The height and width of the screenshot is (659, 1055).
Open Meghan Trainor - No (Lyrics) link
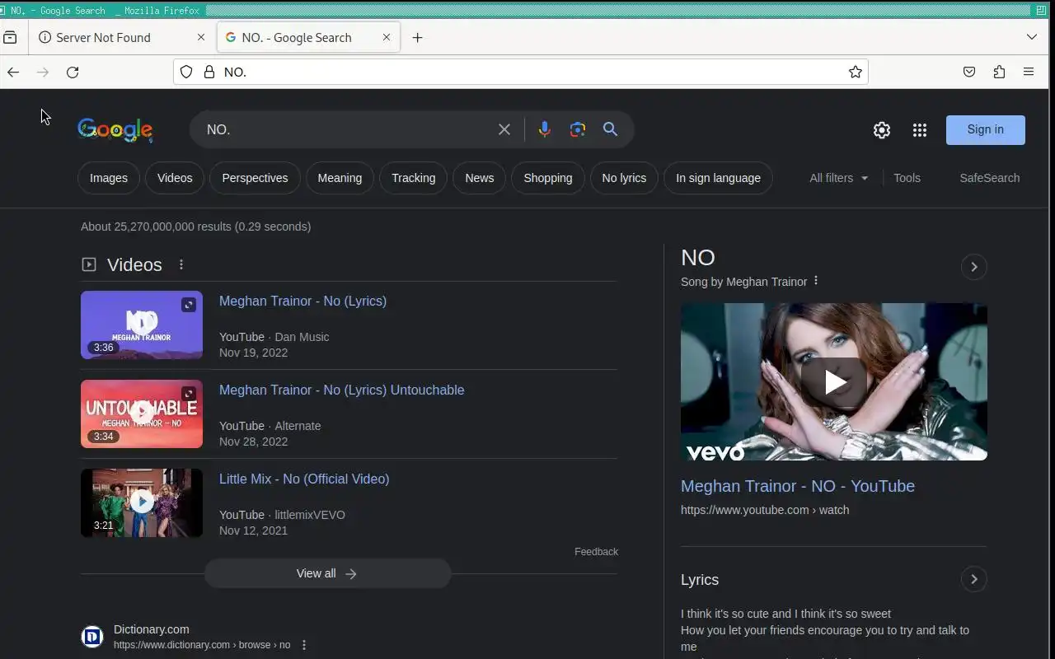click(302, 301)
